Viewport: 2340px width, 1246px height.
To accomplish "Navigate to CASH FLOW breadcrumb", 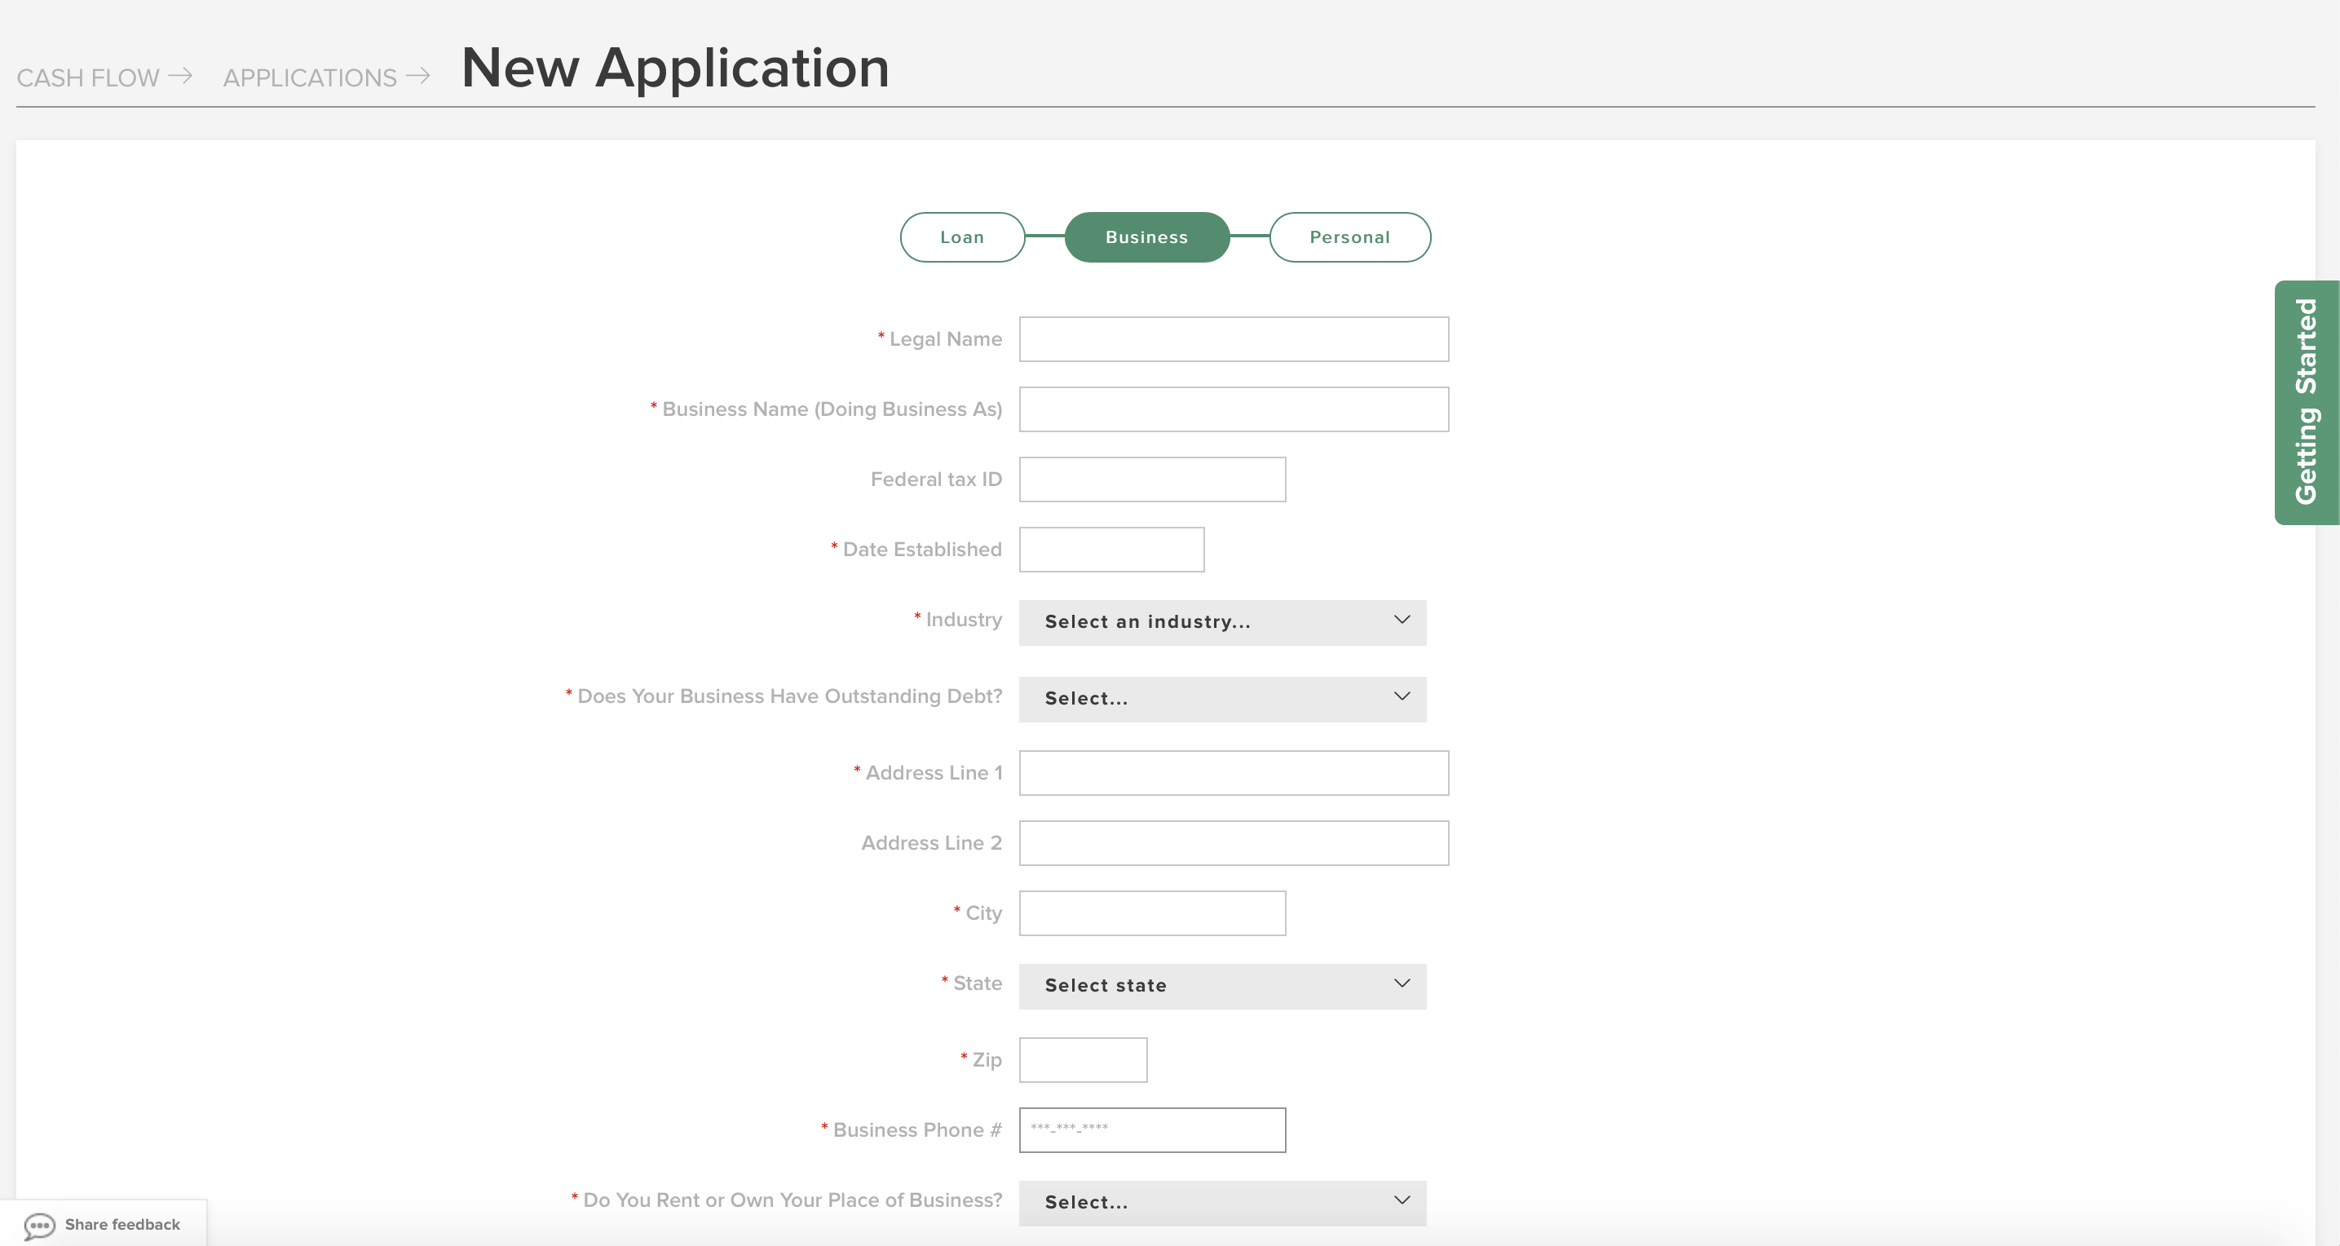I will coord(88,78).
